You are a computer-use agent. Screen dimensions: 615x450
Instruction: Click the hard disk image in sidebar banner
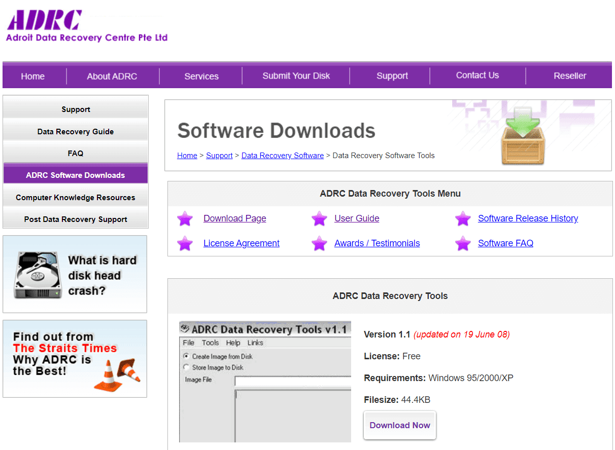tap(38, 275)
